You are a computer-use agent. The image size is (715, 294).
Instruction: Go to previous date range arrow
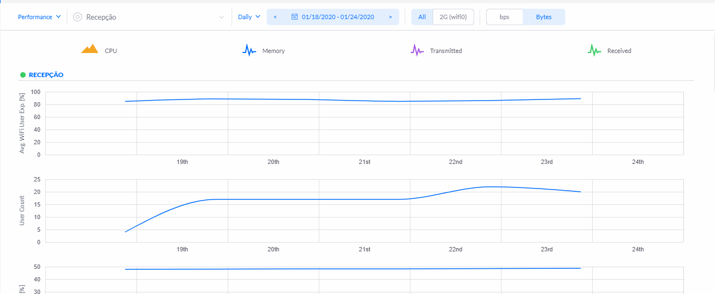(275, 17)
